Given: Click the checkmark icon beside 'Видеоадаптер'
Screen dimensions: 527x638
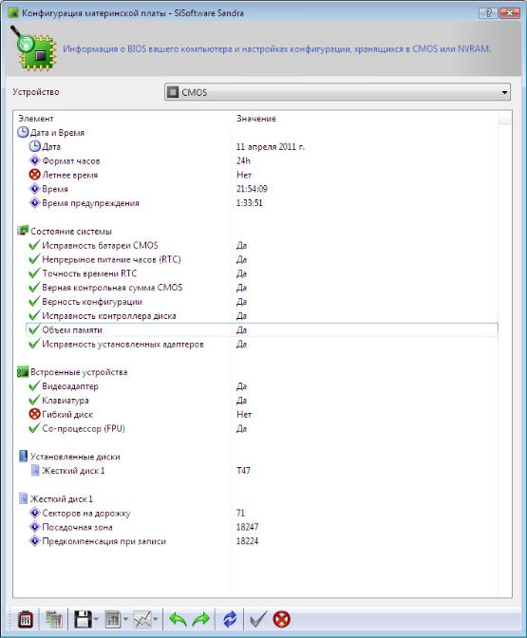Looking at the screenshot, I should pos(34,385).
